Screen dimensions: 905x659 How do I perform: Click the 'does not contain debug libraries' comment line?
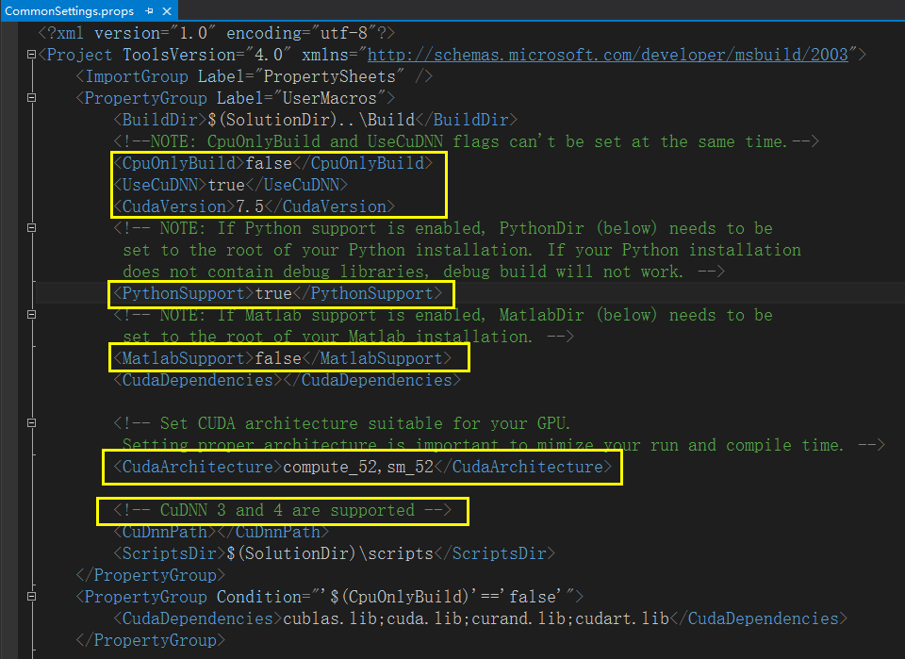(423, 272)
